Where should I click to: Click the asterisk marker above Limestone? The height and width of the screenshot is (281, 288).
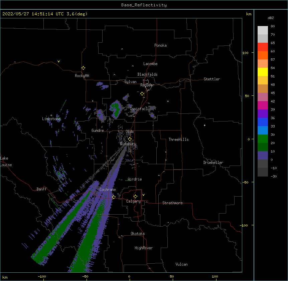coord(51,115)
